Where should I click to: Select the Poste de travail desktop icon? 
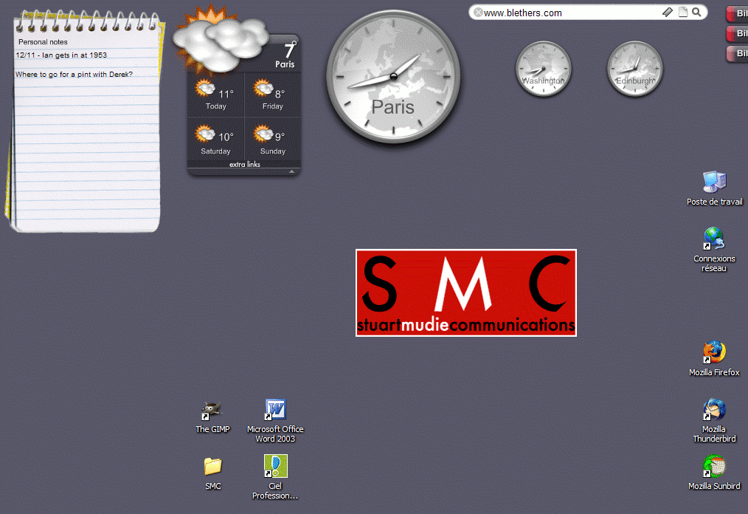coord(714,188)
